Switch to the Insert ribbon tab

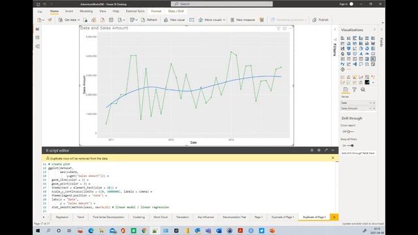[69, 11]
